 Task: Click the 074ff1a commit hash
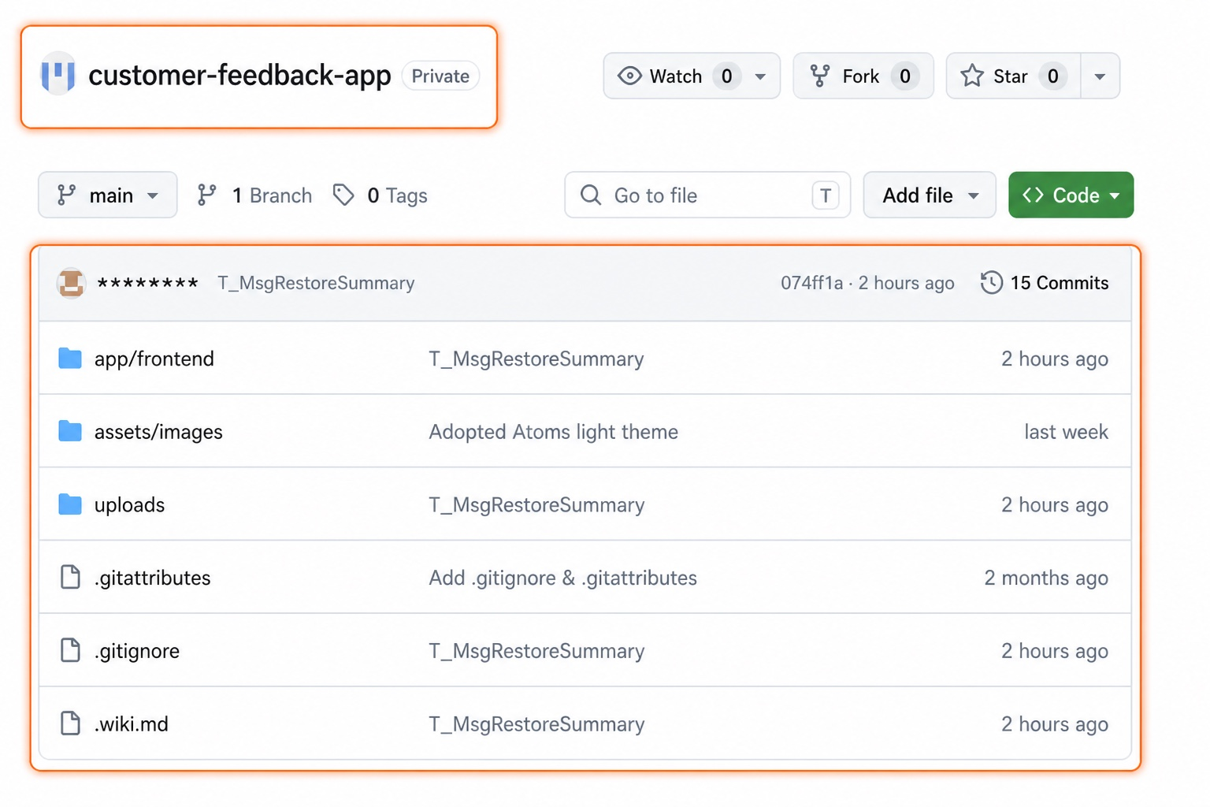(x=811, y=283)
